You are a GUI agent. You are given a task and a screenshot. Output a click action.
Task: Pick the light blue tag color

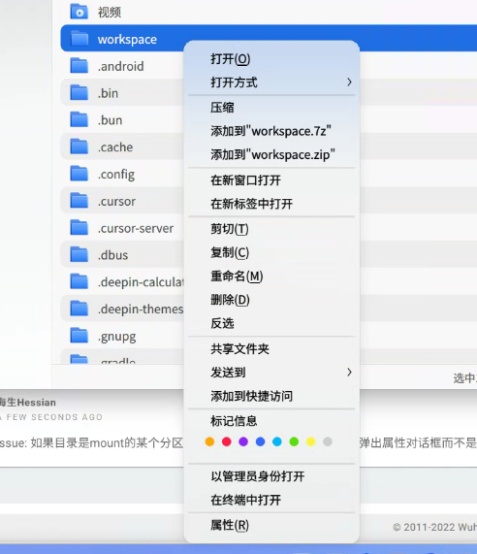[277, 441]
